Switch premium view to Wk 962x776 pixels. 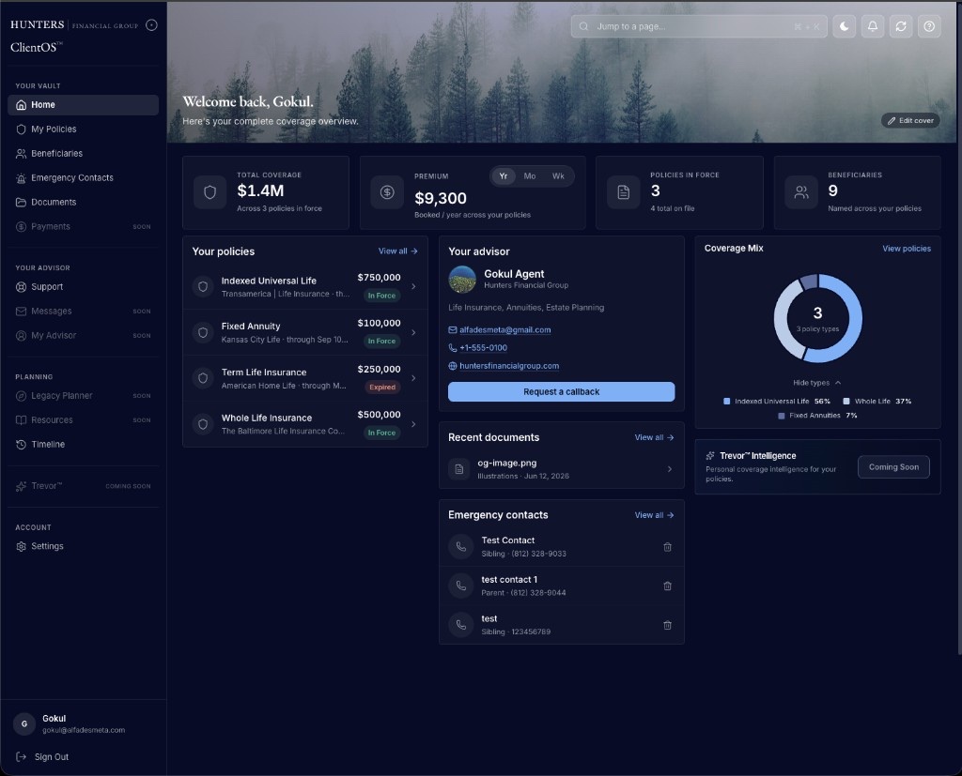point(558,175)
